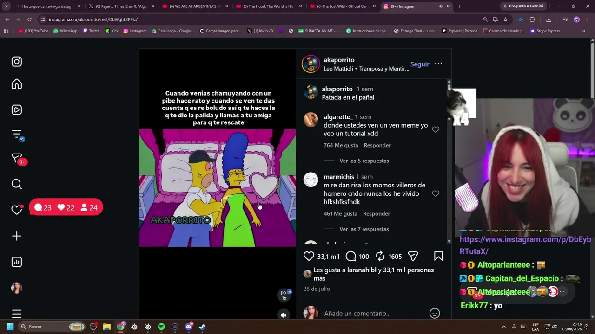Go back to previous page

(x=7, y=19)
